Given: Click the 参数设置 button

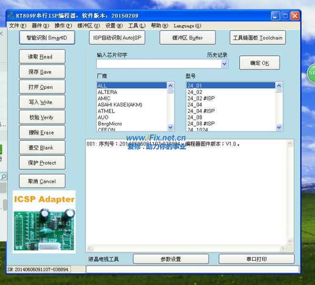Looking at the screenshot, I should coord(171,259).
